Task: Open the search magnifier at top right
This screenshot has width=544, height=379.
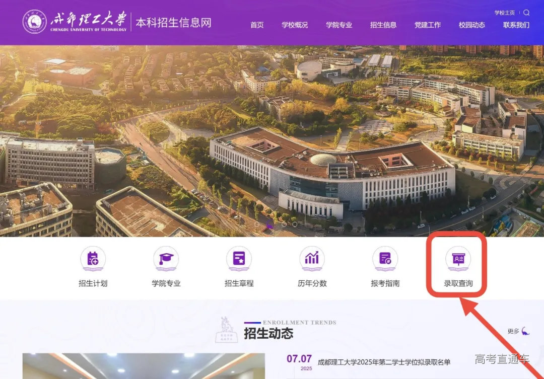Action: [527, 13]
